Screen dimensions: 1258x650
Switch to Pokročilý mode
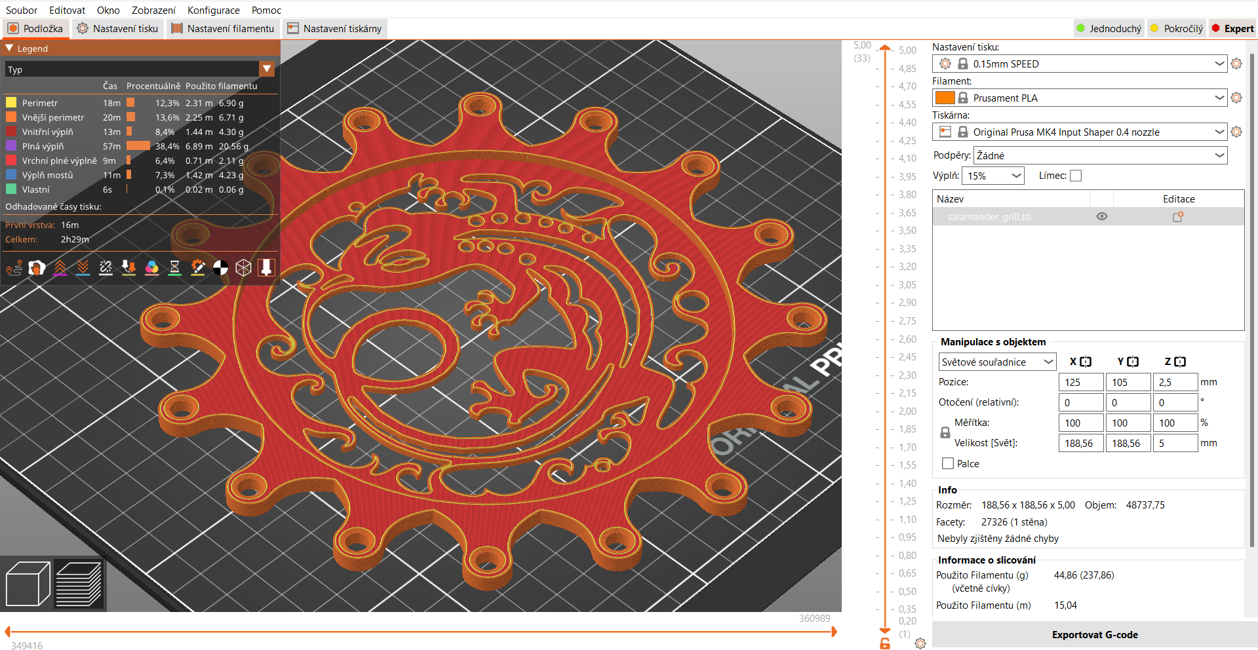click(1177, 29)
